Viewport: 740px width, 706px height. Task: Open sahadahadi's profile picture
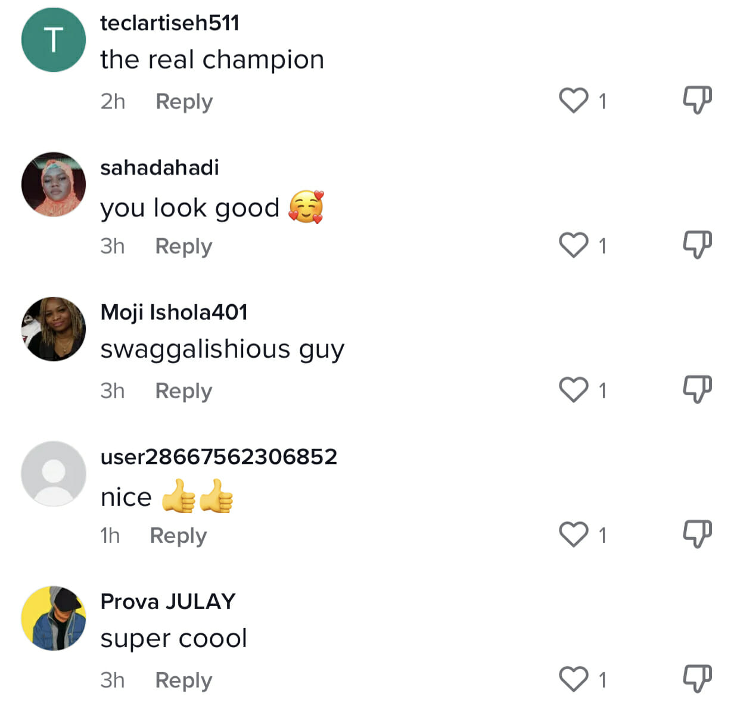tap(54, 185)
